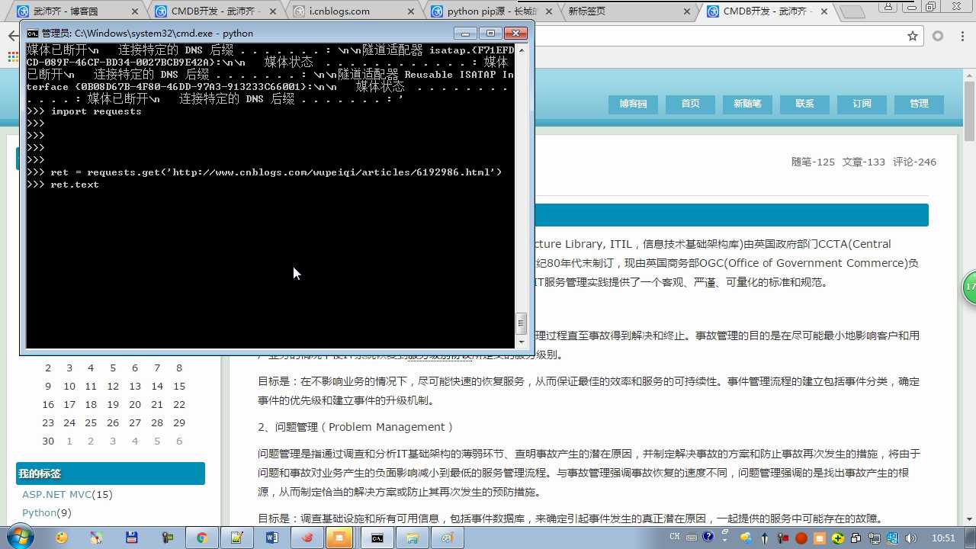The image size is (976, 549).
Task: Click the red circle tray icon
Action: pos(801,538)
